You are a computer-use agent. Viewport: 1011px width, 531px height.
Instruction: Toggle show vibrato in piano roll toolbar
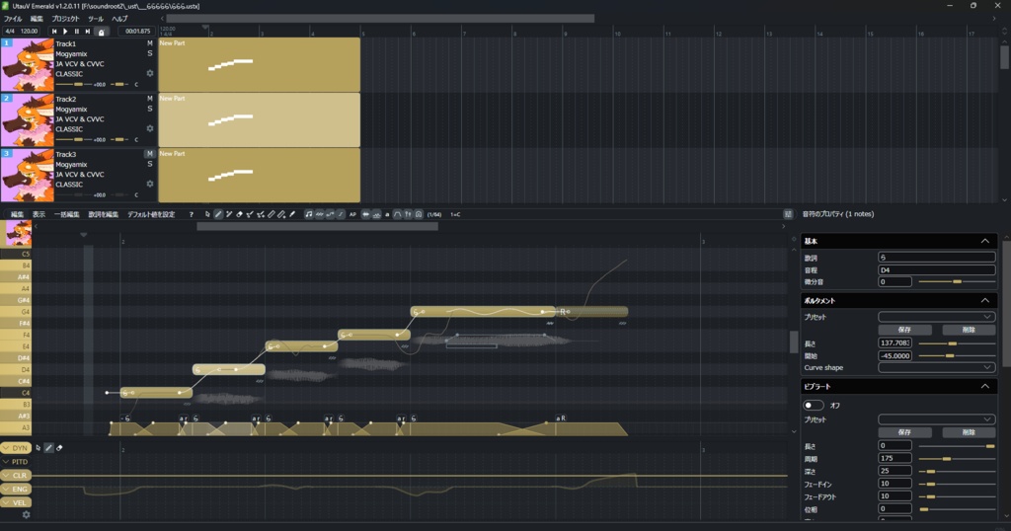pyautogui.click(x=319, y=214)
